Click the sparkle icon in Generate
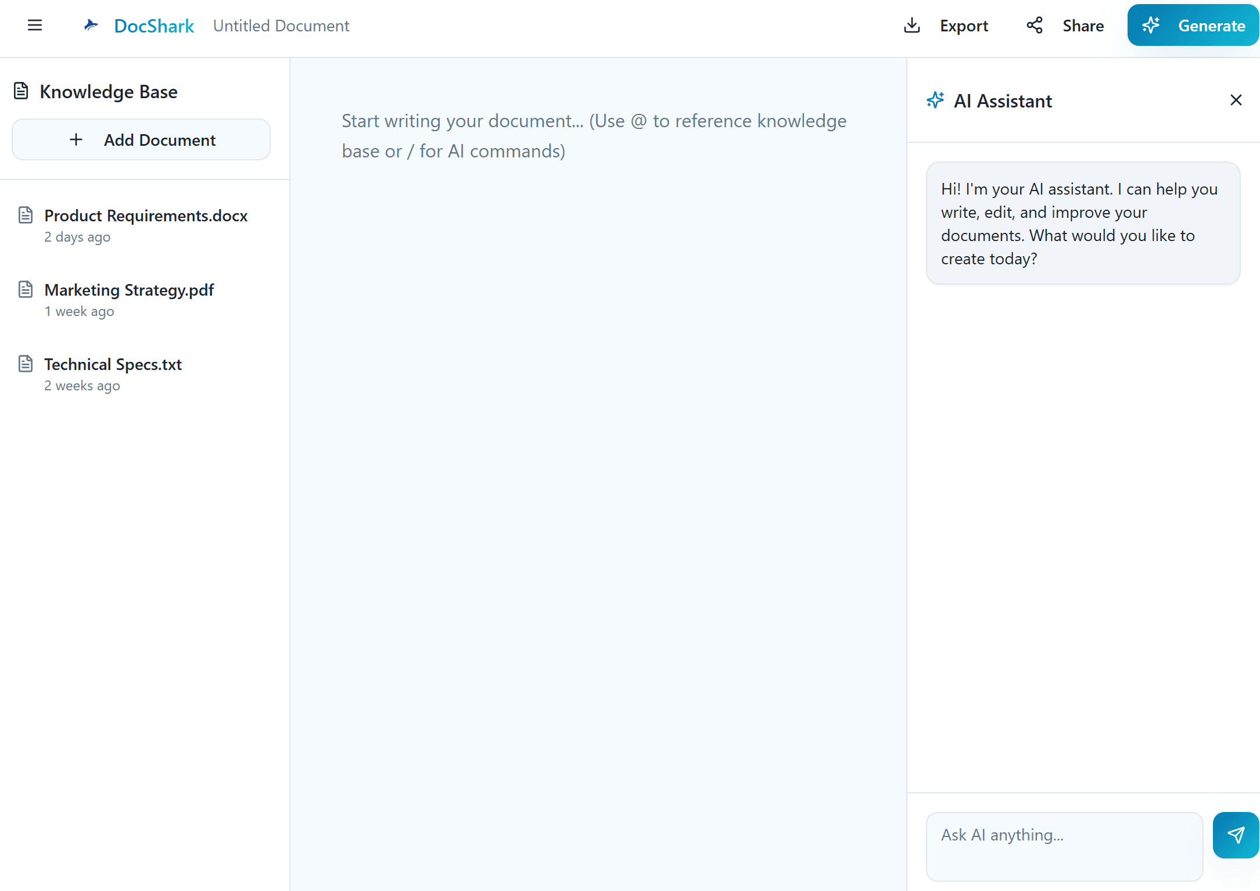The image size is (1260, 891). coord(1151,25)
